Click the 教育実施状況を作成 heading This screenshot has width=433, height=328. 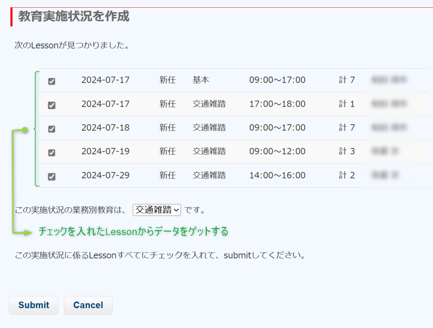pos(74,17)
